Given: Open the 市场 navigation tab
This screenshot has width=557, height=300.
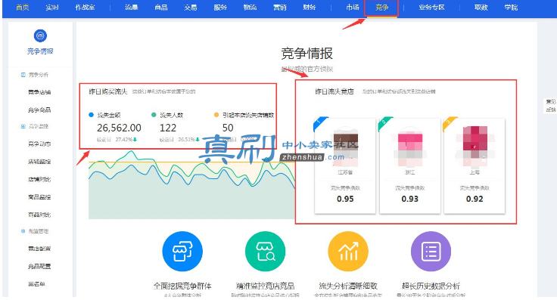Looking at the screenshot, I should (x=353, y=8).
